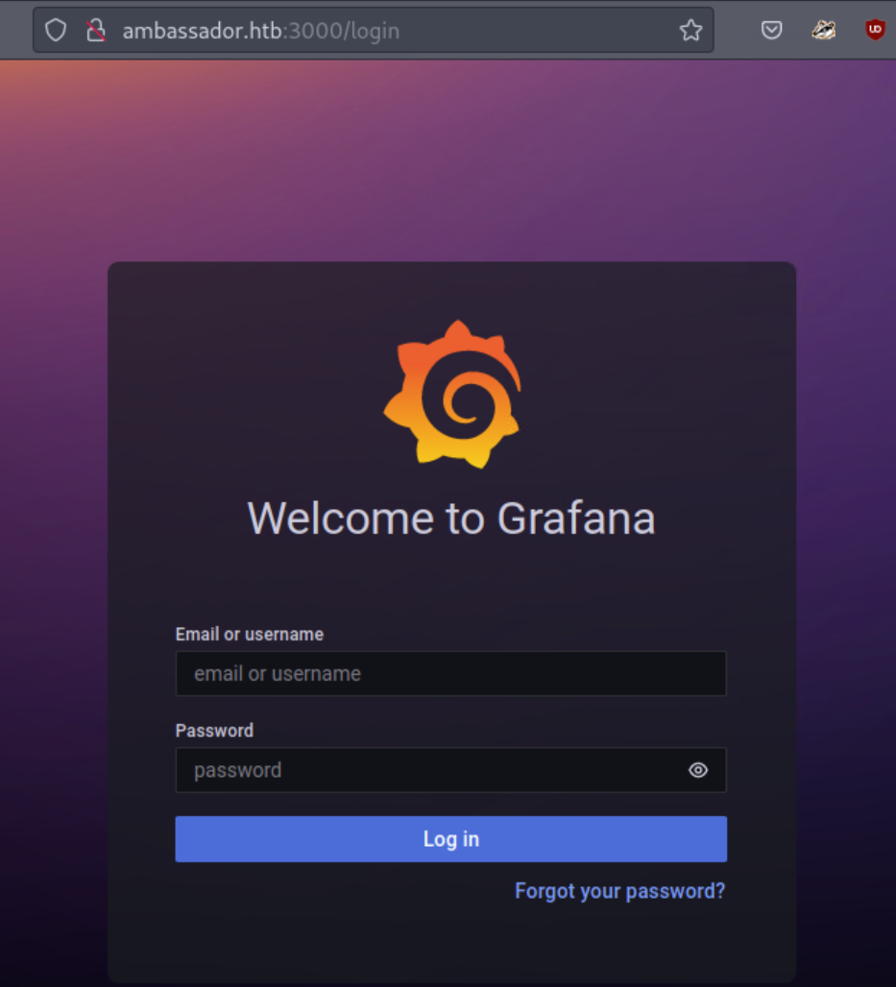Open the uBlock Origin extension icon
The height and width of the screenshot is (987, 896).
pos(875,30)
